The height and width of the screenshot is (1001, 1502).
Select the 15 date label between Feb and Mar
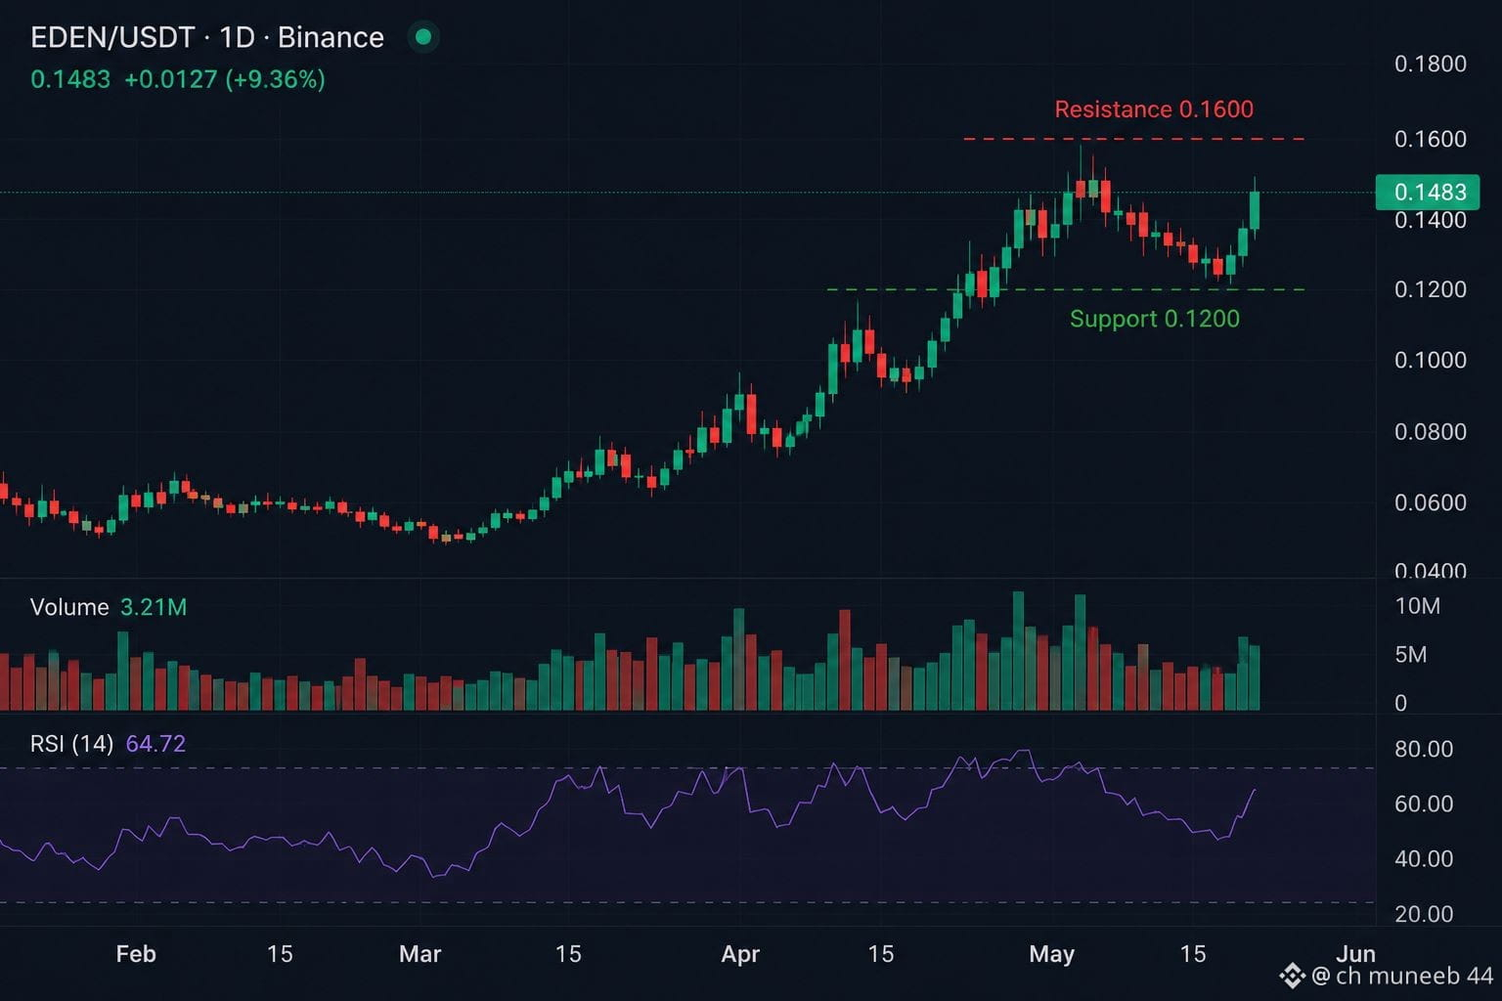click(x=280, y=954)
